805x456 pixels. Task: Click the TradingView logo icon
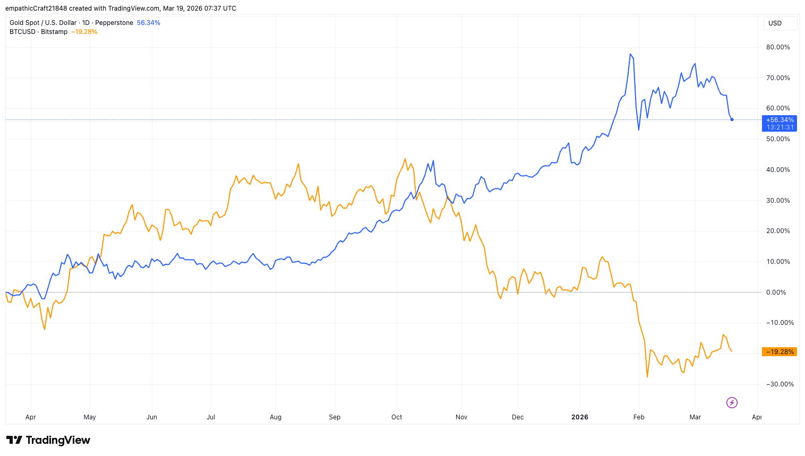coord(14,440)
